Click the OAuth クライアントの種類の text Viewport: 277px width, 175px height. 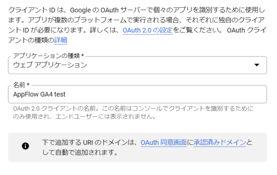137,35
